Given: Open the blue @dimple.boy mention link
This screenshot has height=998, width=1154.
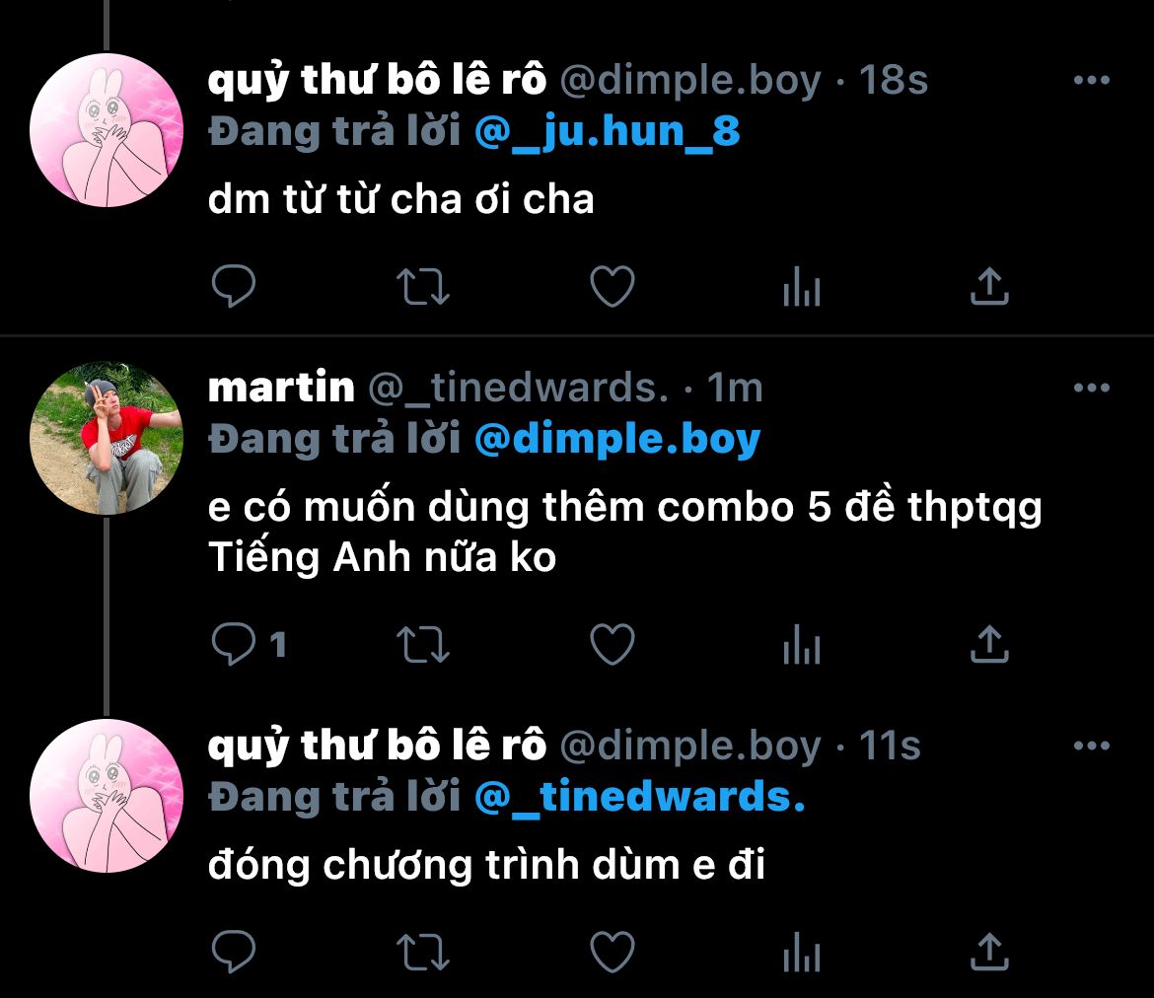Looking at the screenshot, I should [616, 440].
